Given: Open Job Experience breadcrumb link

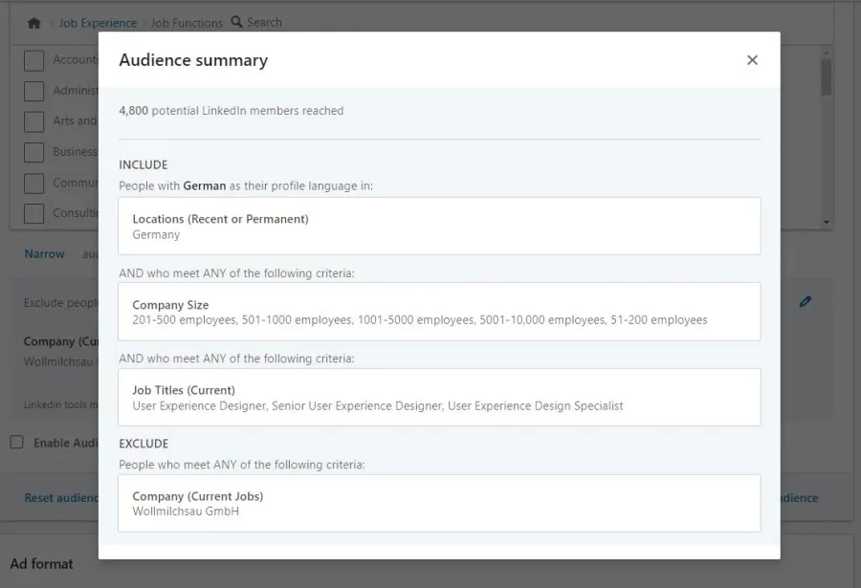Looking at the screenshot, I should tap(98, 23).
